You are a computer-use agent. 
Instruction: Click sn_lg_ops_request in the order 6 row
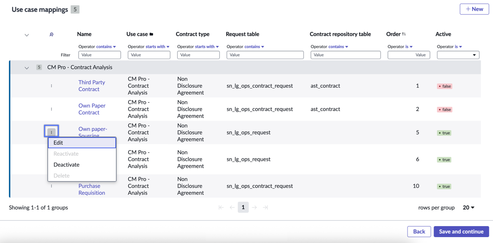[249, 159]
